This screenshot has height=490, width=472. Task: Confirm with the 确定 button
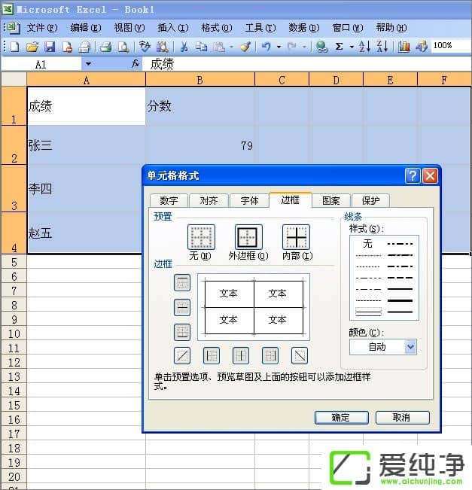341,418
